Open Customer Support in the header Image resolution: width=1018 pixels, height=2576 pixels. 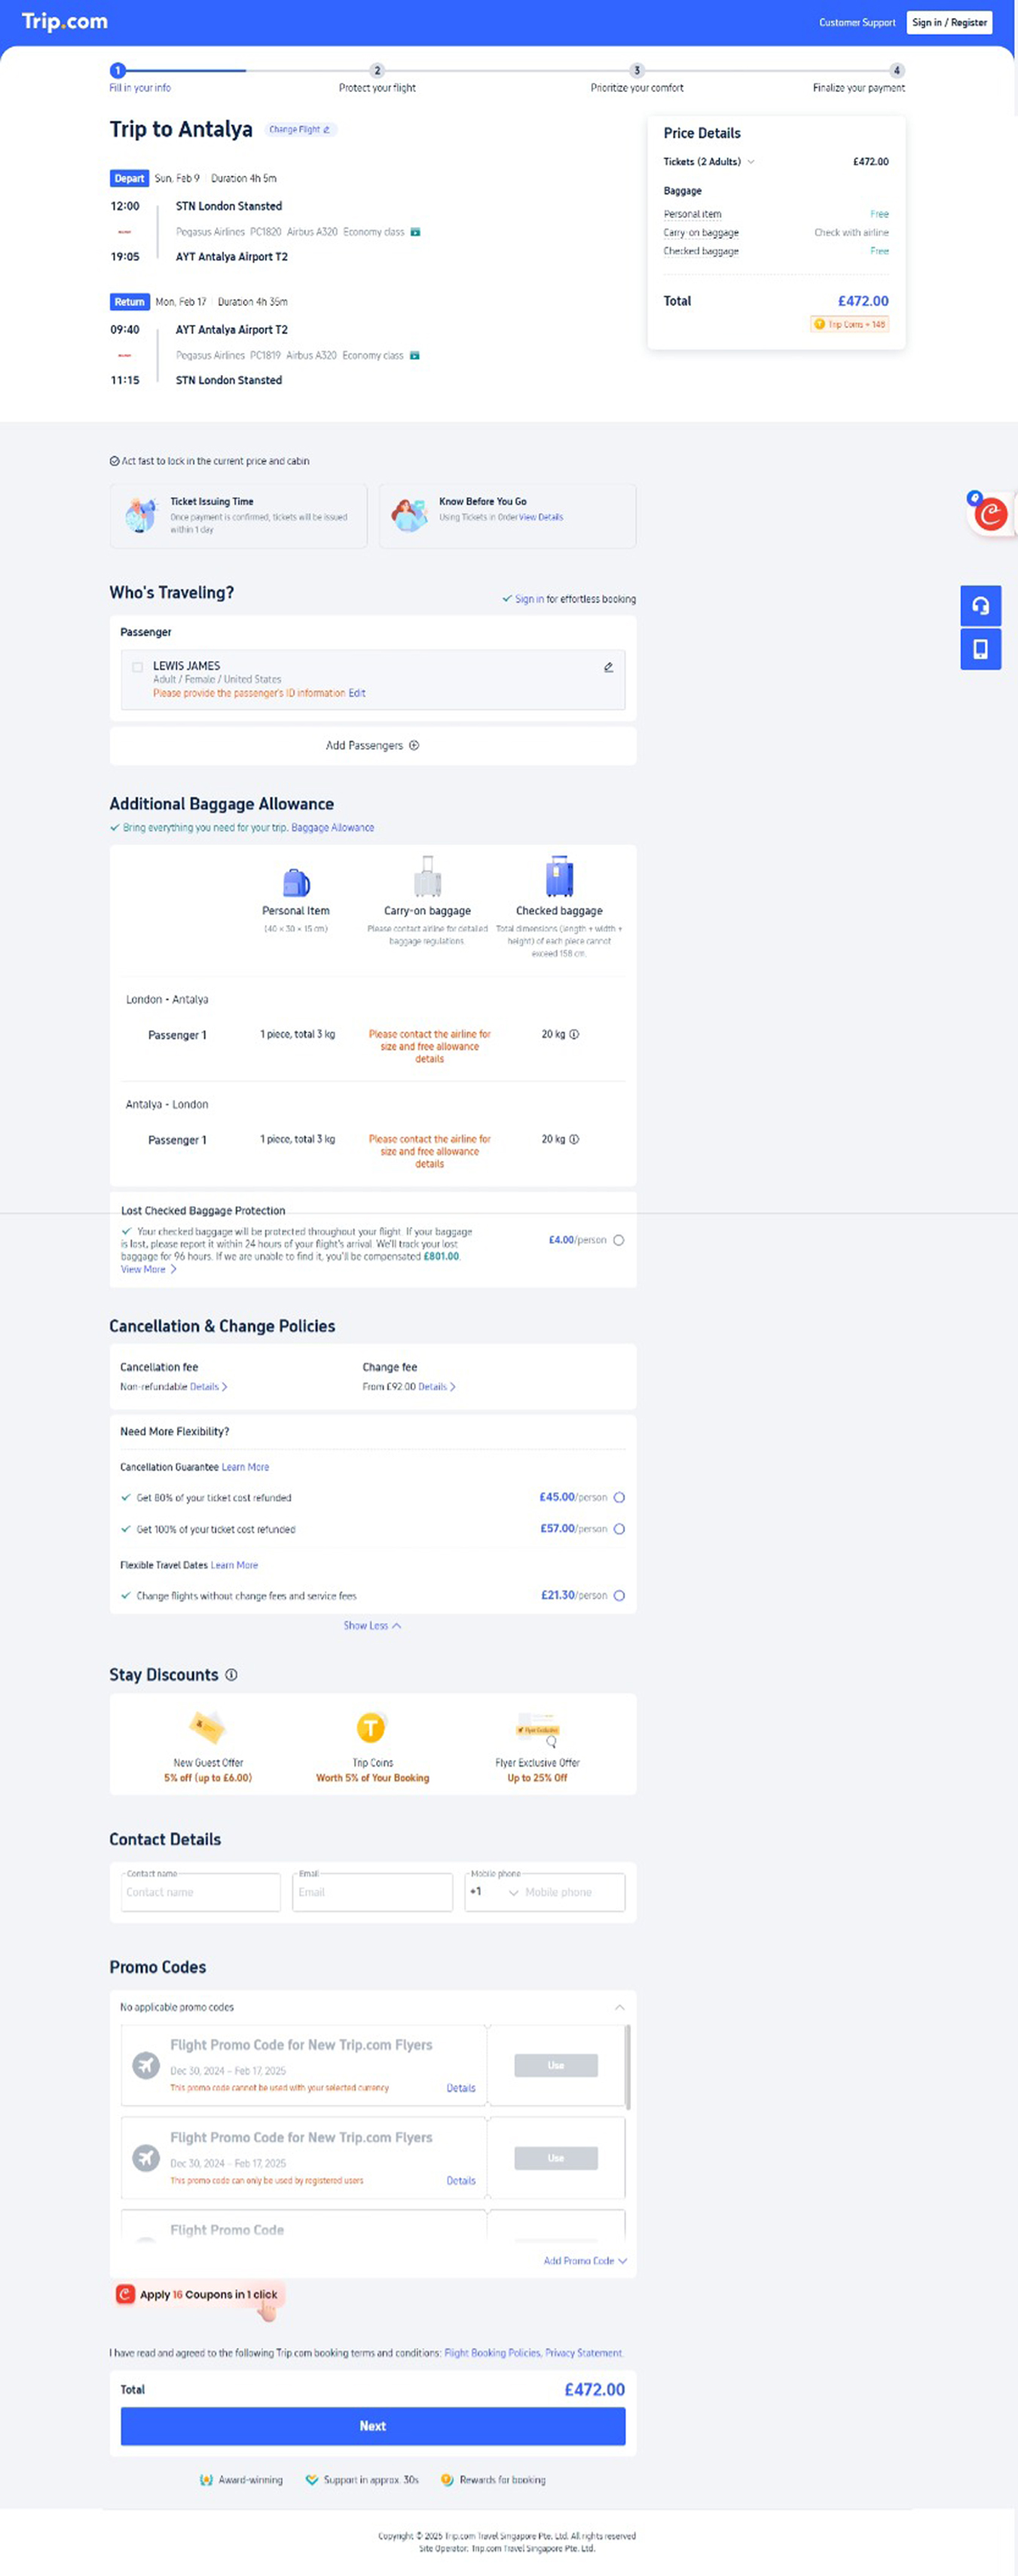tap(856, 22)
